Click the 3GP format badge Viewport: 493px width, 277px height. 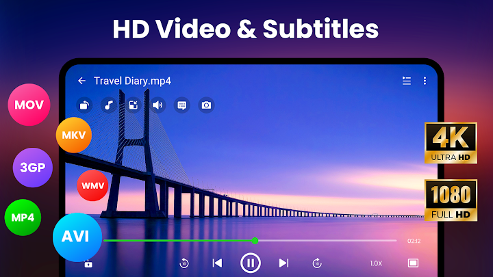pos(33,168)
